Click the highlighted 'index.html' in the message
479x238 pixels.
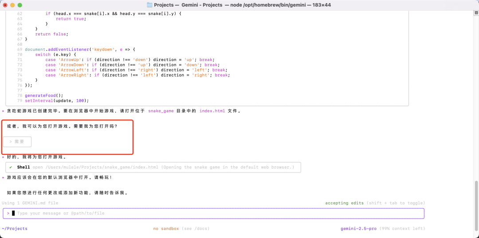coord(212,111)
